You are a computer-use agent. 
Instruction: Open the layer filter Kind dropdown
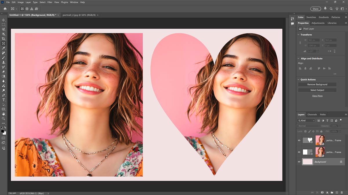coord(306,120)
